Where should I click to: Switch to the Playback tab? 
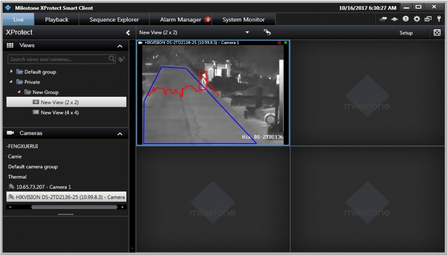tap(56, 19)
